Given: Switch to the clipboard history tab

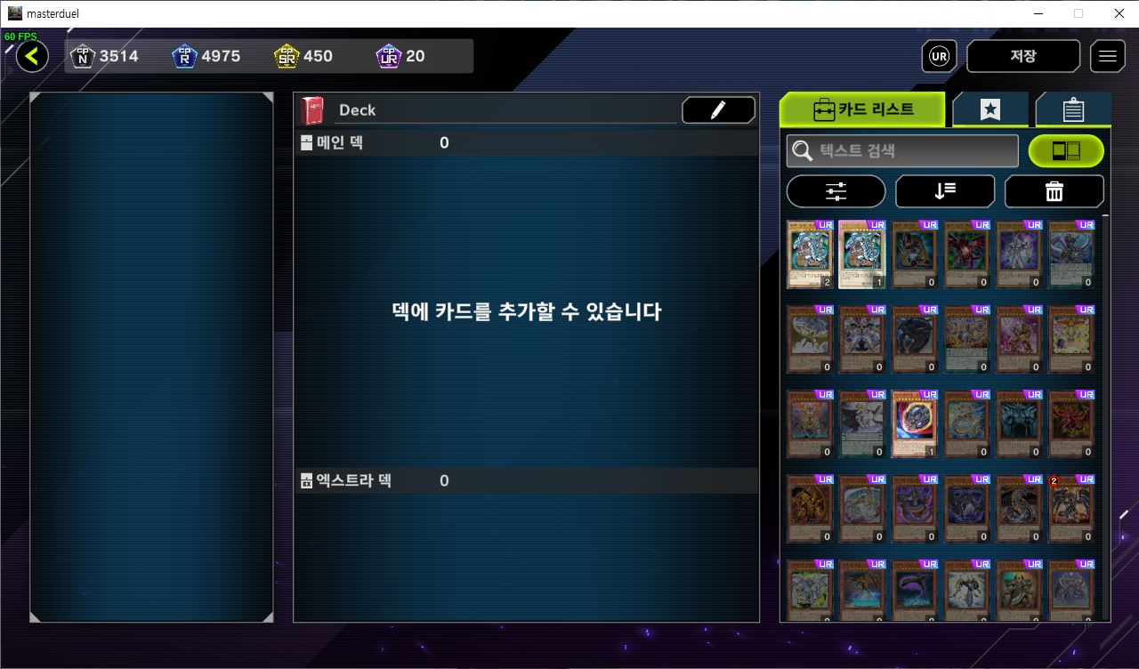Looking at the screenshot, I should coord(1073,109).
